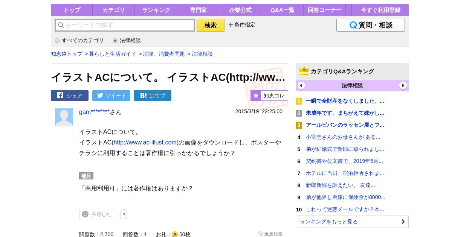Open rank 10 これって迷惑メールですか？
This screenshot has height=237, width=452.
pyautogui.click(x=345, y=209)
